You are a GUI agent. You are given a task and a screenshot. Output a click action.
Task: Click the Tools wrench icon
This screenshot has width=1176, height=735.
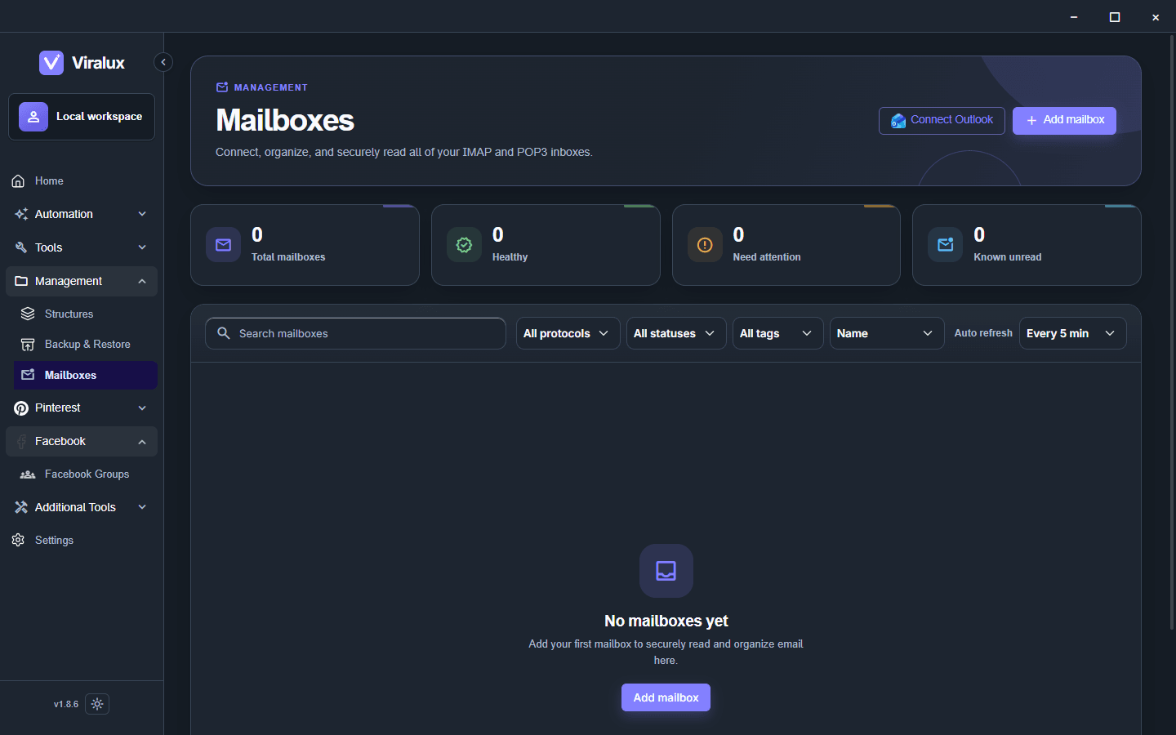pos(21,247)
